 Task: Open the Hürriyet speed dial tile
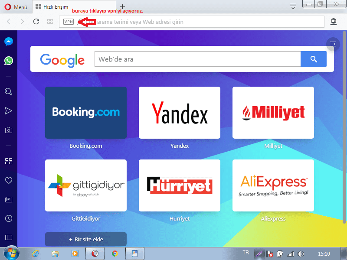click(180, 185)
